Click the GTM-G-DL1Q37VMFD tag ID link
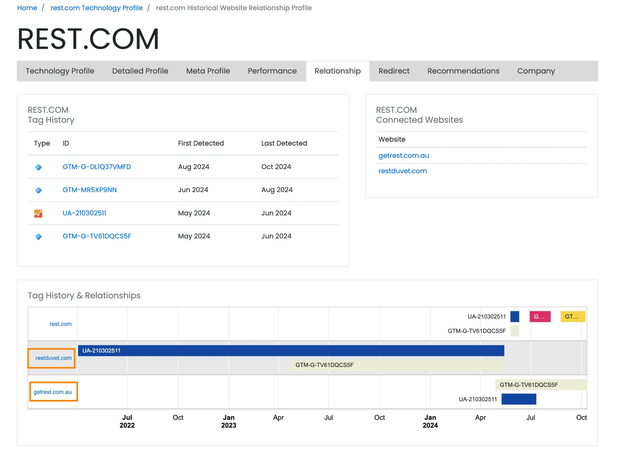The height and width of the screenshot is (457, 617). click(97, 167)
